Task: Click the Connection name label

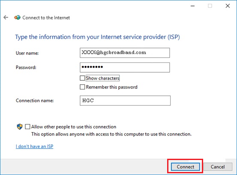Action: point(35,101)
